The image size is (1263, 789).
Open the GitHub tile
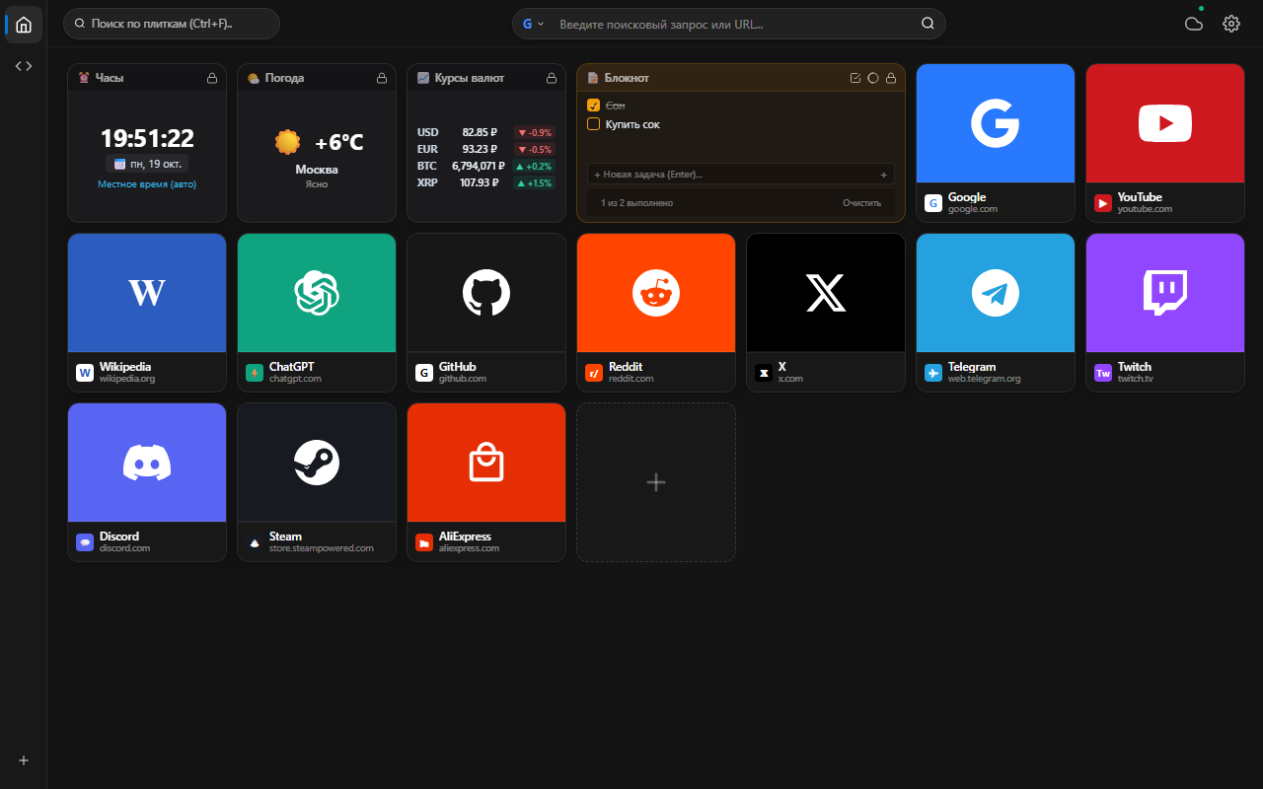(486, 313)
